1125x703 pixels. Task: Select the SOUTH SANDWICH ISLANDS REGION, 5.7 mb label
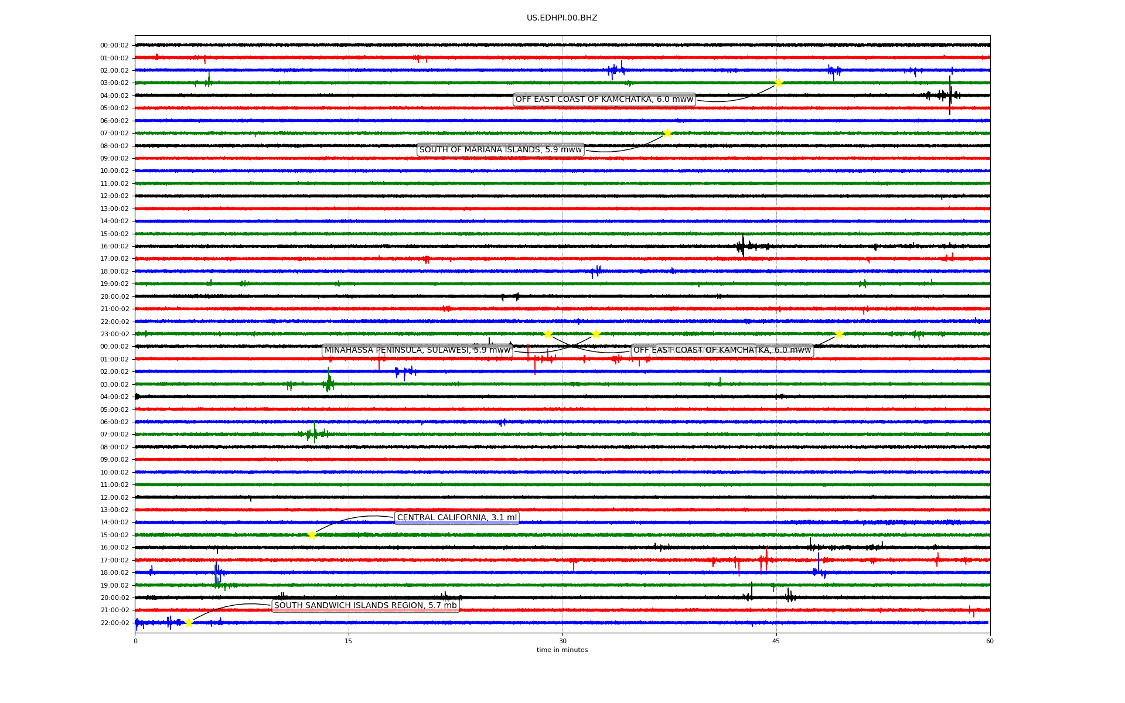click(365, 606)
